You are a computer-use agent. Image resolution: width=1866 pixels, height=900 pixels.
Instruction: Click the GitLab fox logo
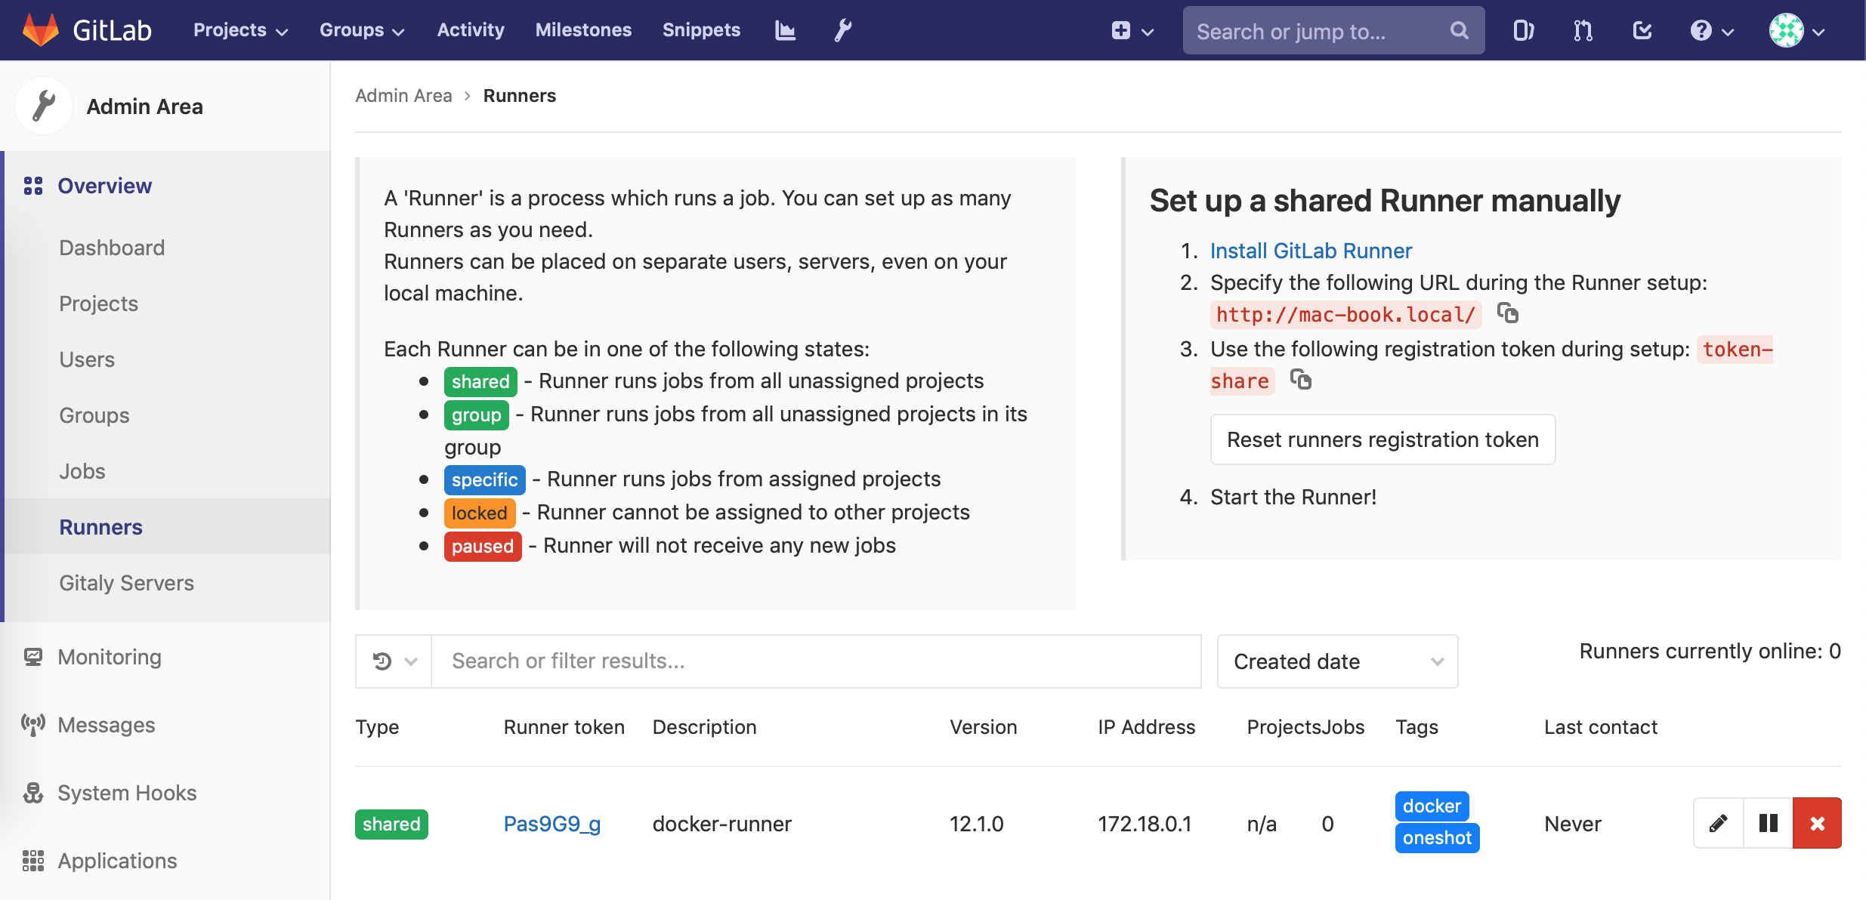click(x=41, y=30)
